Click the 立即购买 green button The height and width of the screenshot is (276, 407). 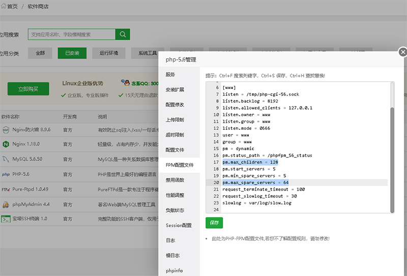28,89
